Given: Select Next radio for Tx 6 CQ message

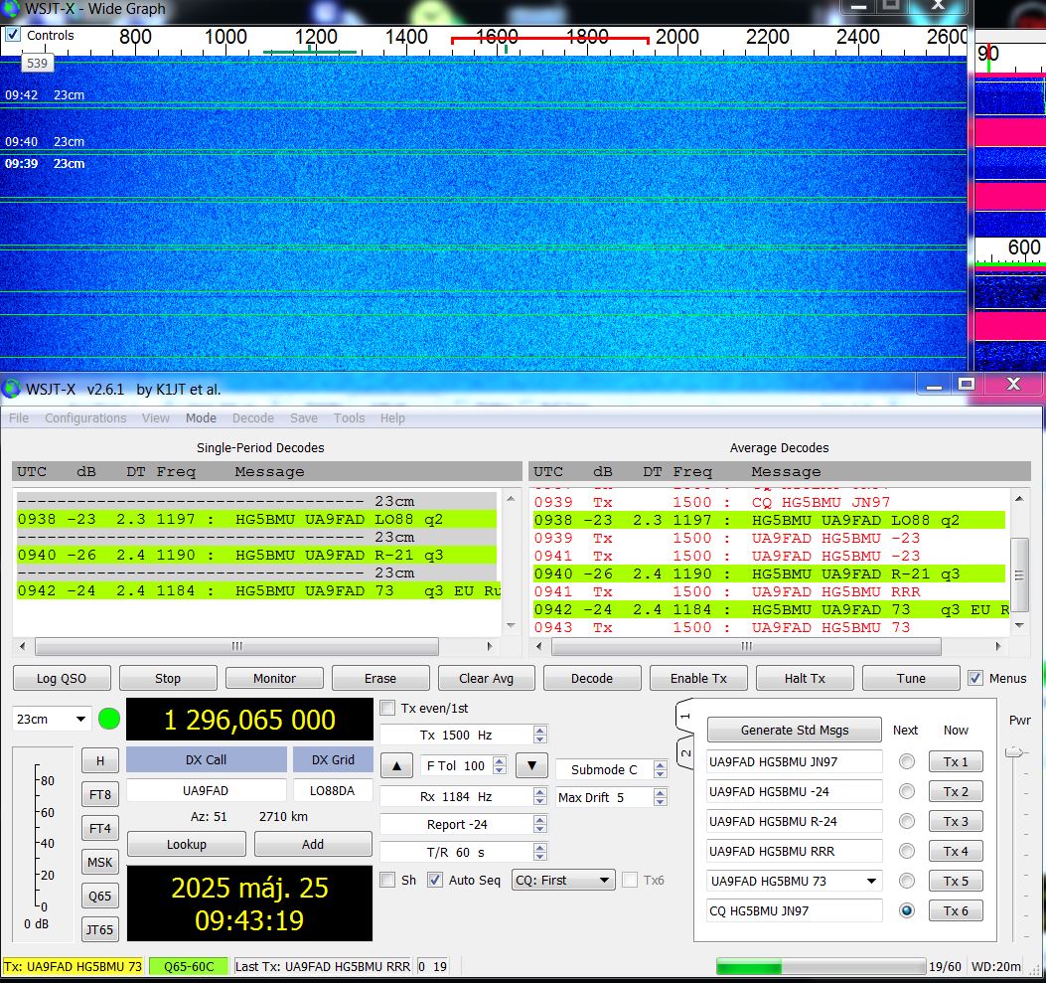Looking at the screenshot, I should click(907, 910).
